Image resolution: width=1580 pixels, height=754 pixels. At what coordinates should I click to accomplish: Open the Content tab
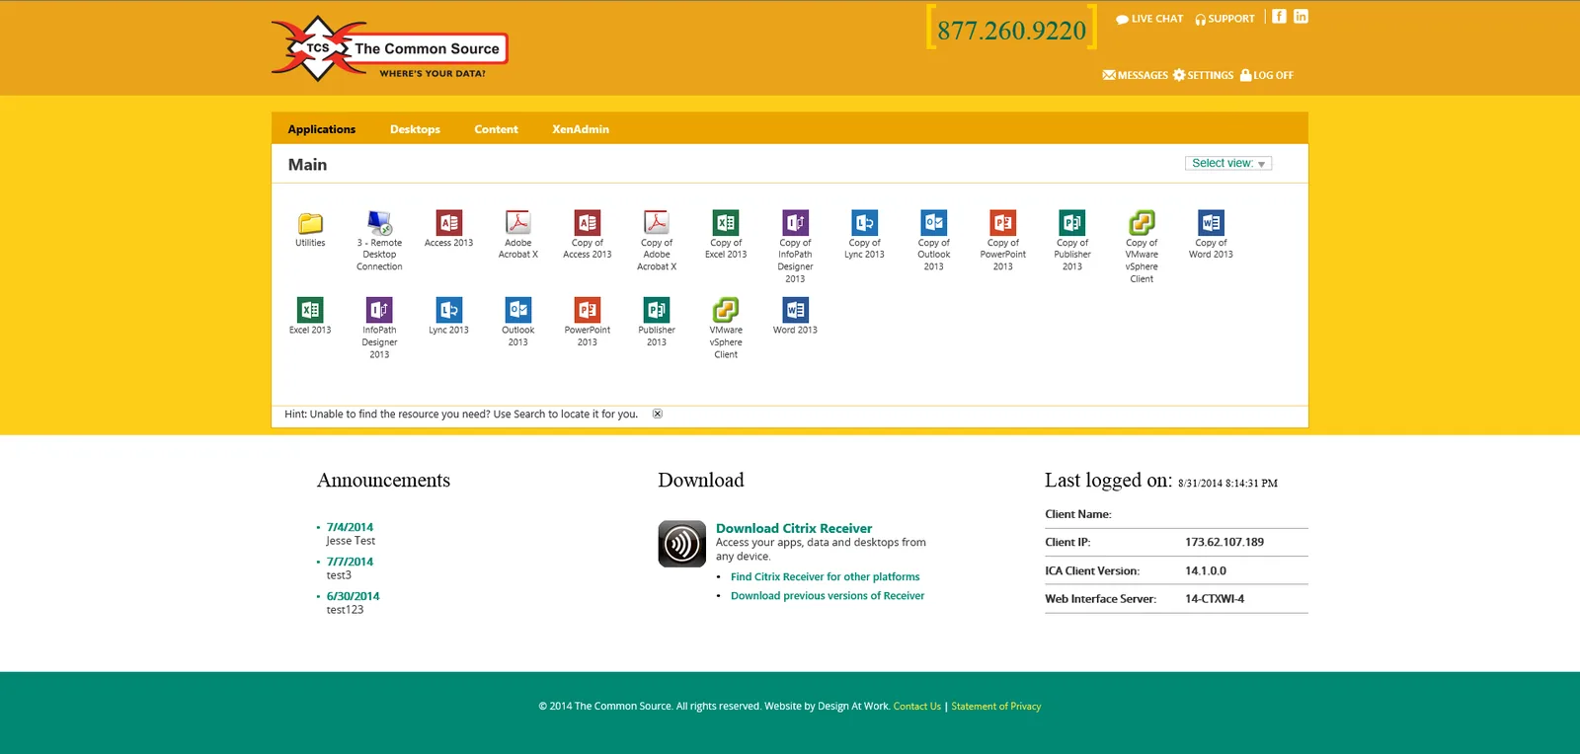496,129
